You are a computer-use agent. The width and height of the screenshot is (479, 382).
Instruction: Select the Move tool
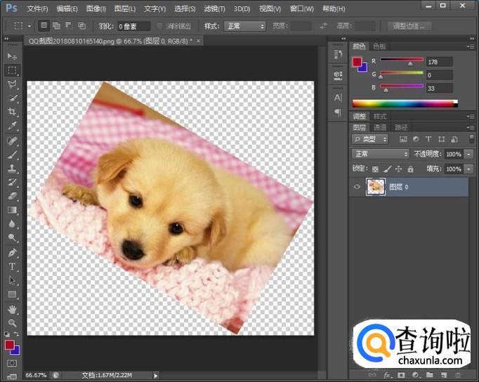pos(13,56)
